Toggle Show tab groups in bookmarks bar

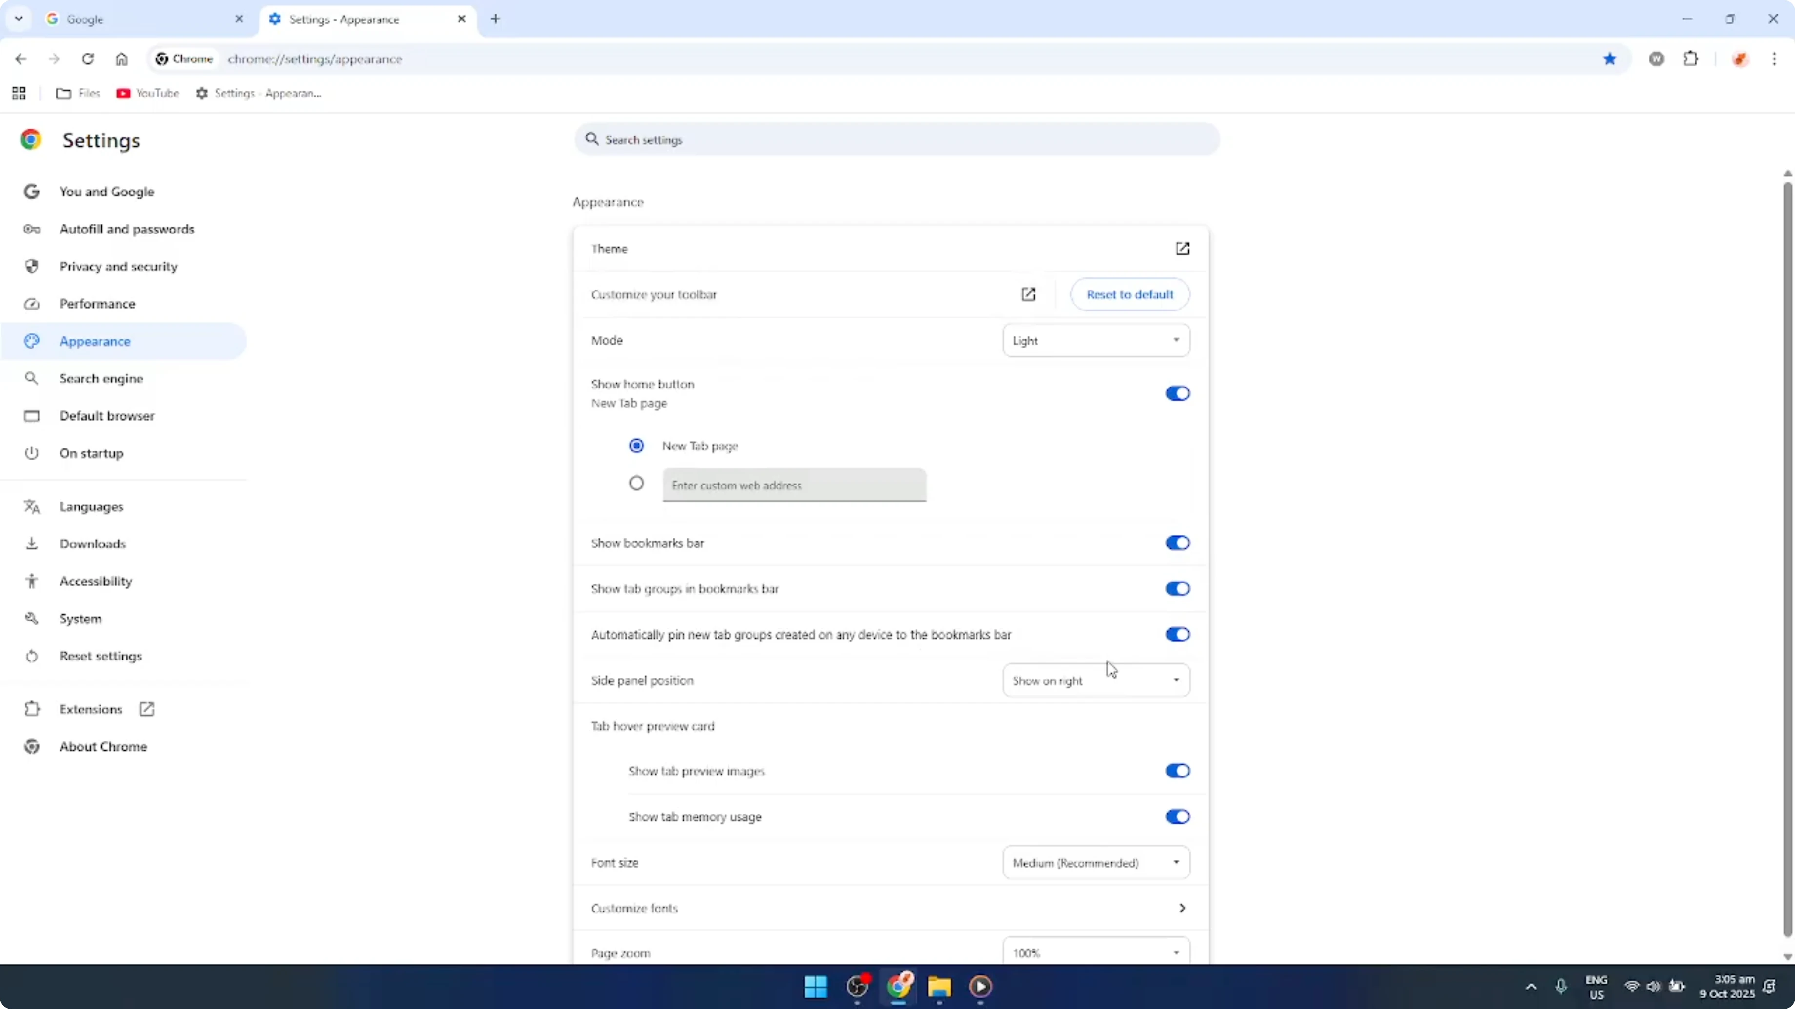tap(1177, 589)
